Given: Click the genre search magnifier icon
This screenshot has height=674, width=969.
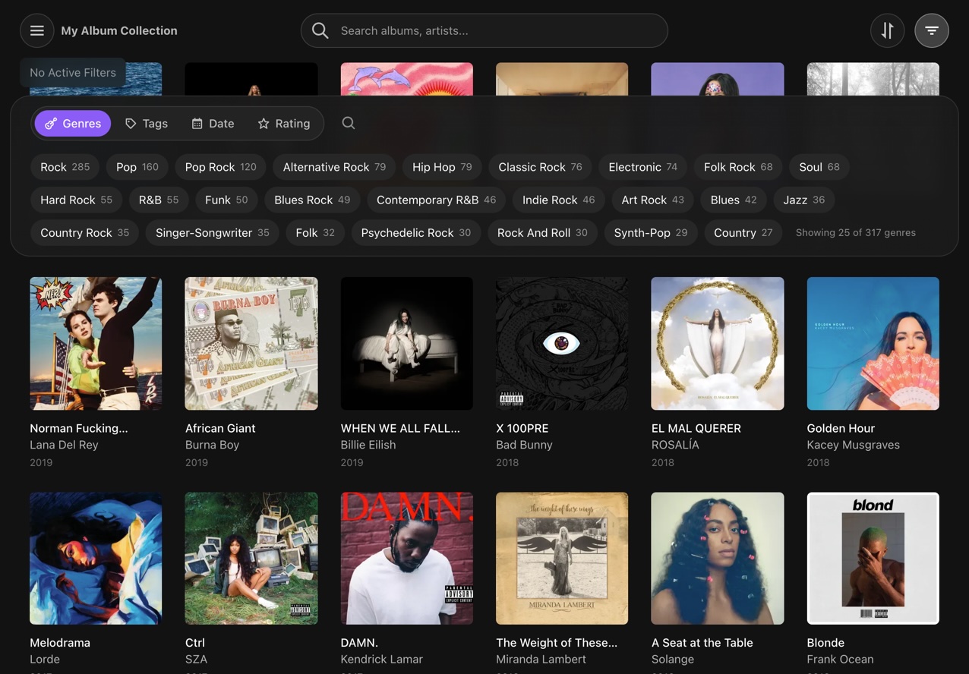Looking at the screenshot, I should pos(349,123).
